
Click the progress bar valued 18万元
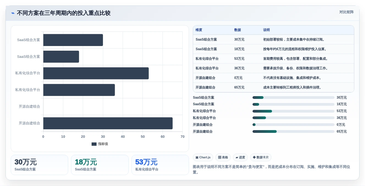[x=293, y=104]
